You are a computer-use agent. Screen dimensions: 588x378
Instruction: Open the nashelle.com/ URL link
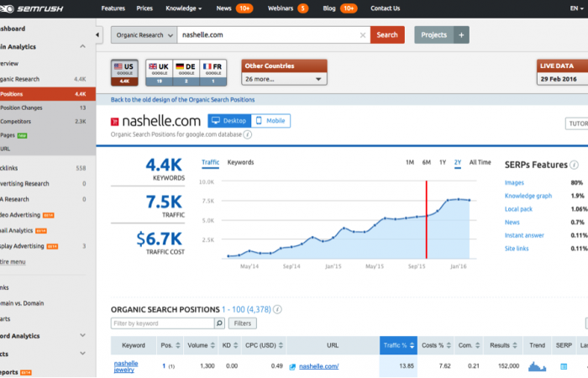click(318, 366)
